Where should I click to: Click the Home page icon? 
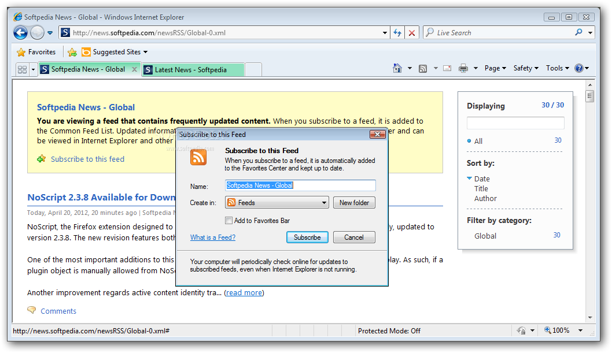(397, 68)
